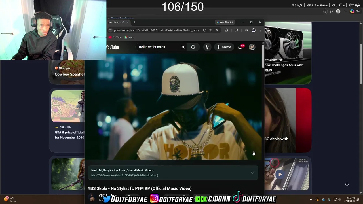The height and width of the screenshot is (204, 363).
Task: Open the 'BC deals with' news card
Action: [x=288, y=120]
